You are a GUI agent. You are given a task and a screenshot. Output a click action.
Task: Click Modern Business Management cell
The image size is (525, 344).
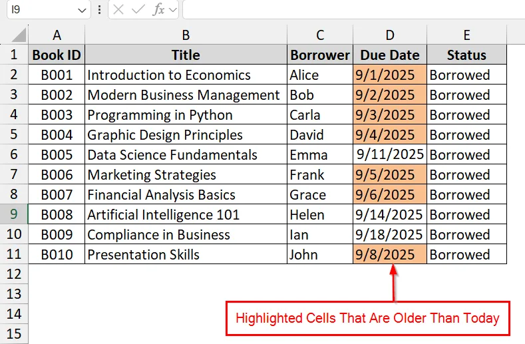coord(186,94)
